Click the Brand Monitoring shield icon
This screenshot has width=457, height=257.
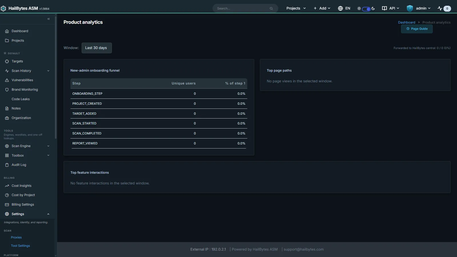pos(7,90)
